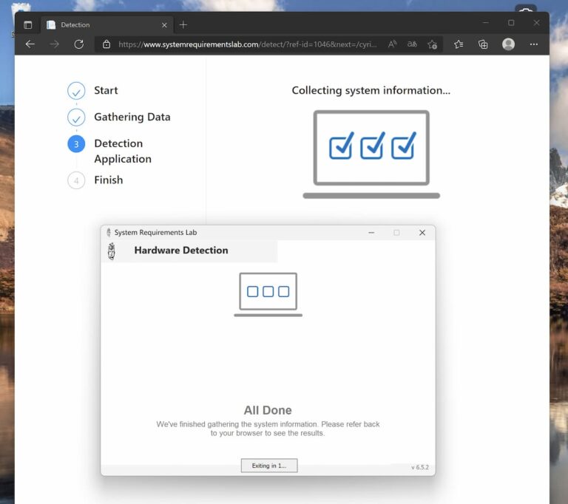Open the browser profile avatar
The height and width of the screenshot is (504, 568).
tap(508, 44)
